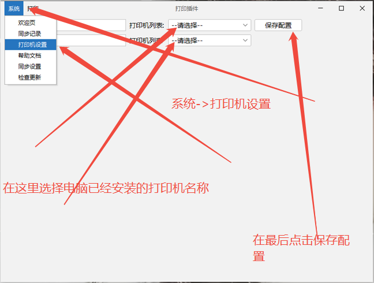Screen dimensions: 374x283
Task: Click the 打印插件 title bar text
Action: (x=187, y=9)
